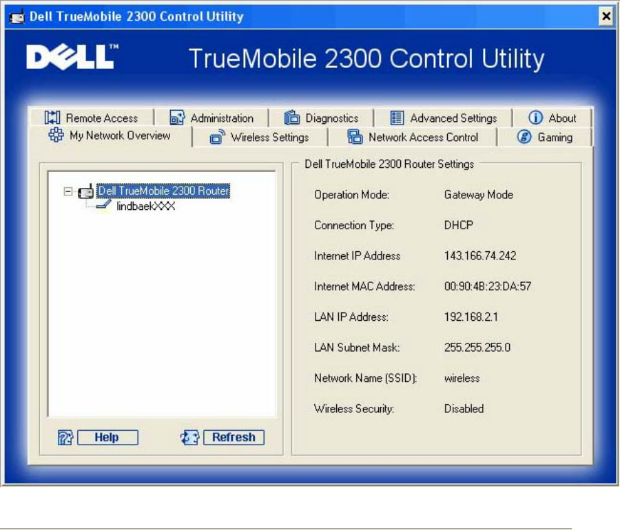Close the Control Utility window
Viewport: 620px width, 530px height.
point(606,17)
